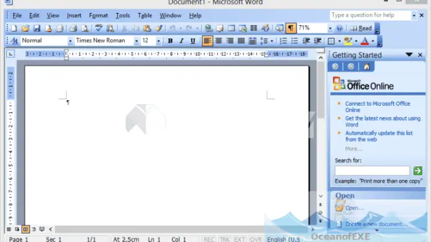Open the Format menu

coord(98,15)
